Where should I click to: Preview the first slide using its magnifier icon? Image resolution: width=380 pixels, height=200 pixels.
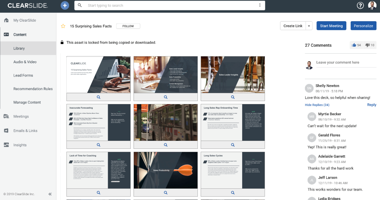(x=98, y=97)
